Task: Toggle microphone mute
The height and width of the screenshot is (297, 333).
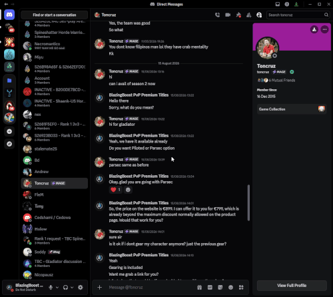Action: [51, 287]
